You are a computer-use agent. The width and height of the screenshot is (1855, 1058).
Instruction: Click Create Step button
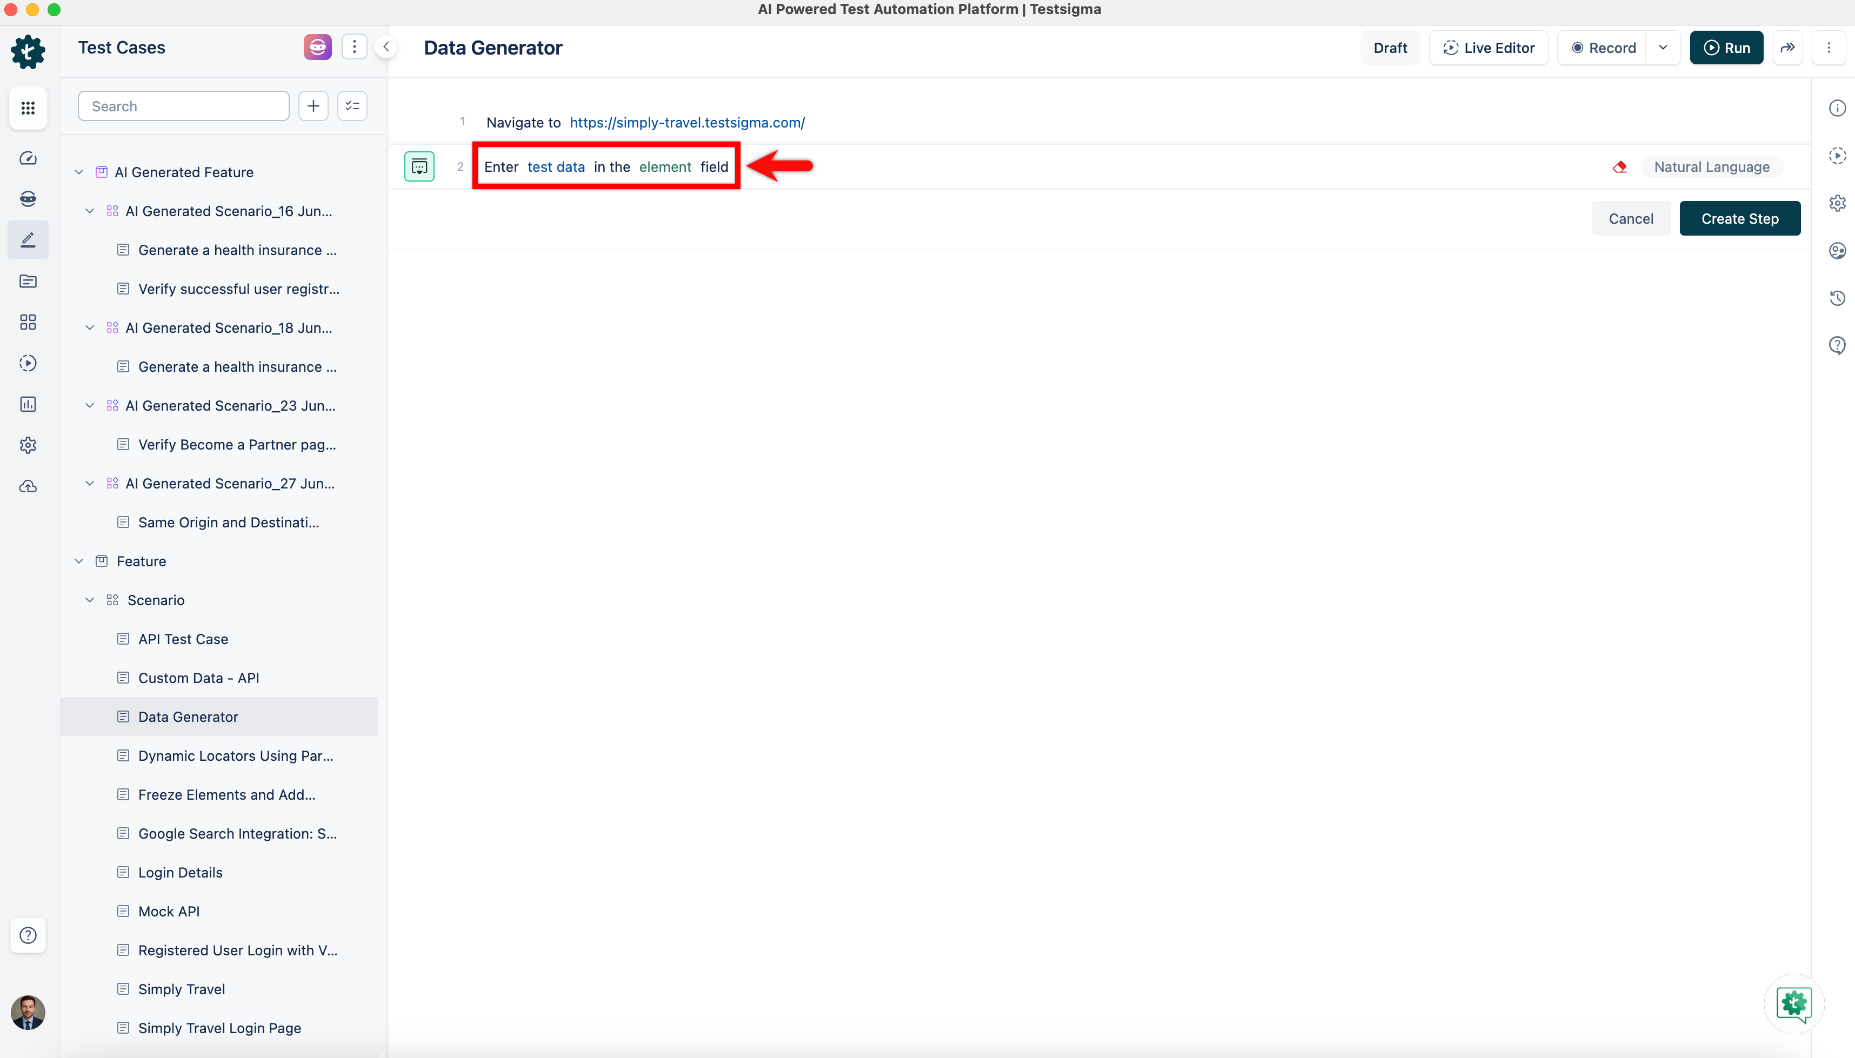pyautogui.click(x=1739, y=219)
